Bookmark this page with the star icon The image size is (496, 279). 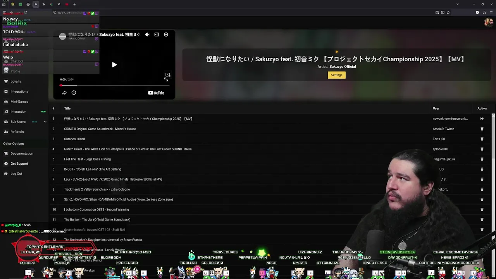pos(448,12)
